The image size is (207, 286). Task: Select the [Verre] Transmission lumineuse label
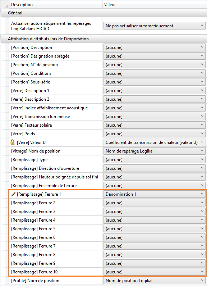[x=41, y=117]
